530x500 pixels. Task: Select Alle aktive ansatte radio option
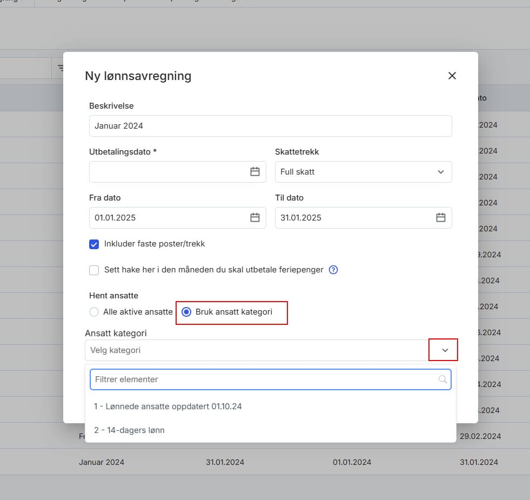pyautogui.click(x=95, y=312)
